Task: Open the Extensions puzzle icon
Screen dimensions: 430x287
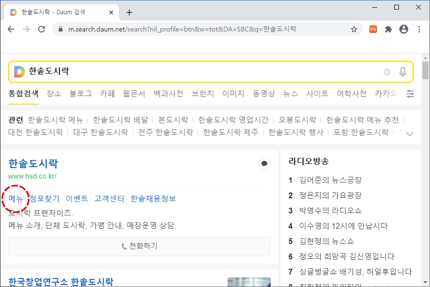Action: [x=388, y=29]
